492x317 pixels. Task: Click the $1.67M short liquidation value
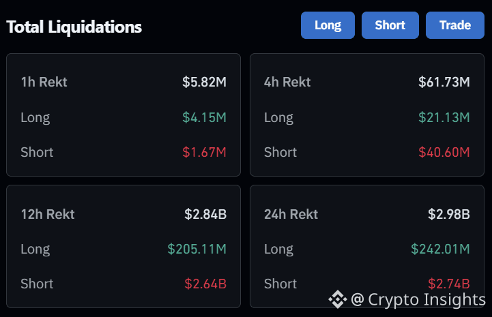click(204, 153)
